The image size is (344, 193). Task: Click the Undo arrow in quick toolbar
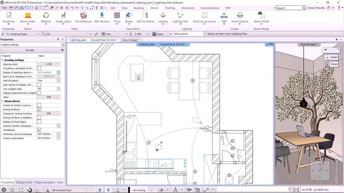point(26,8)
